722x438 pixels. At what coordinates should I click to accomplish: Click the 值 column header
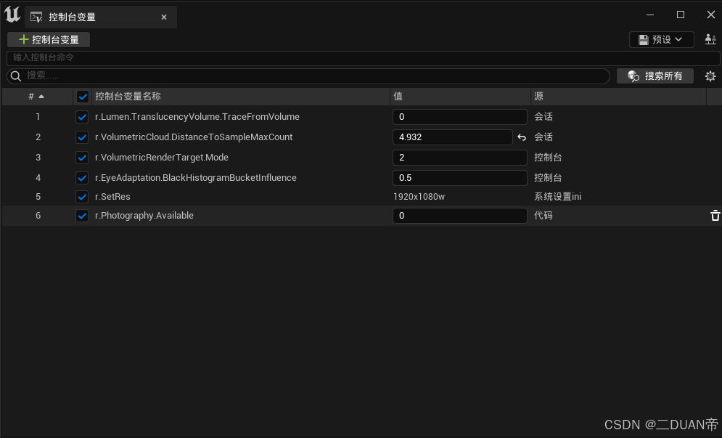tap(460, 97)
